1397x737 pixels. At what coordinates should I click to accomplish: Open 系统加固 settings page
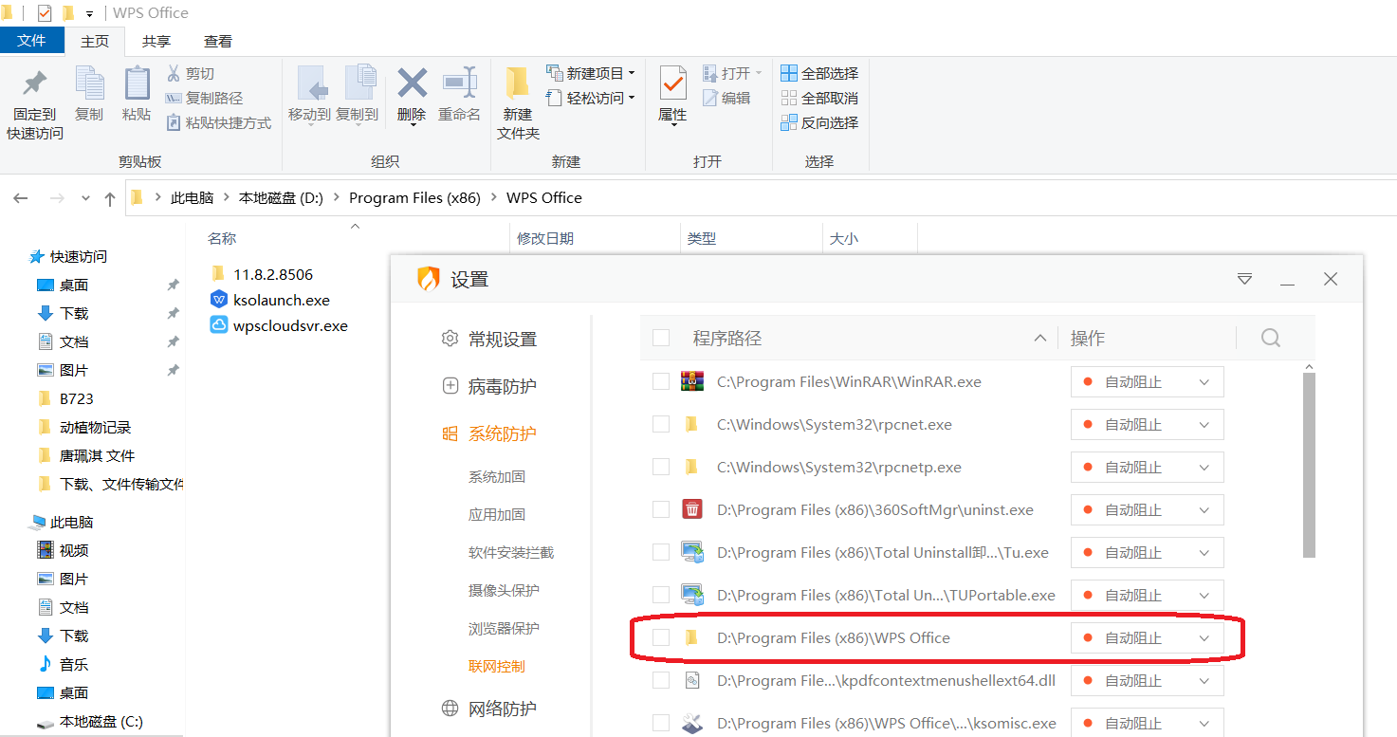[x=497, y=476]
